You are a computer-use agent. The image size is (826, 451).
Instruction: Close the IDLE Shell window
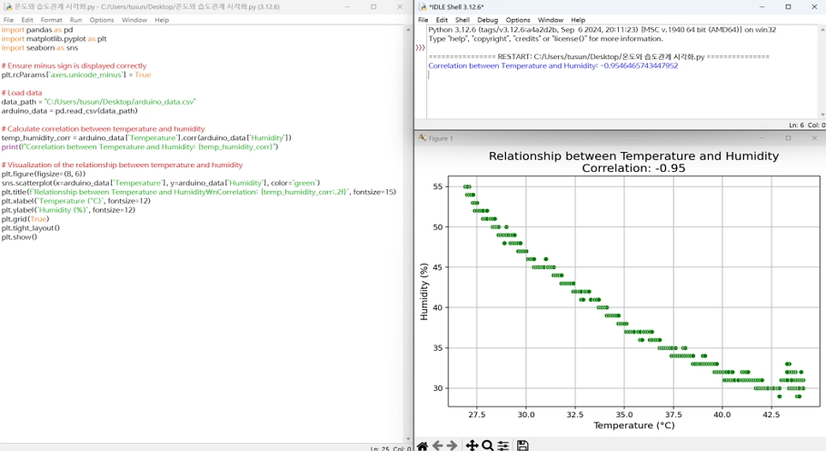pos(814,7)
